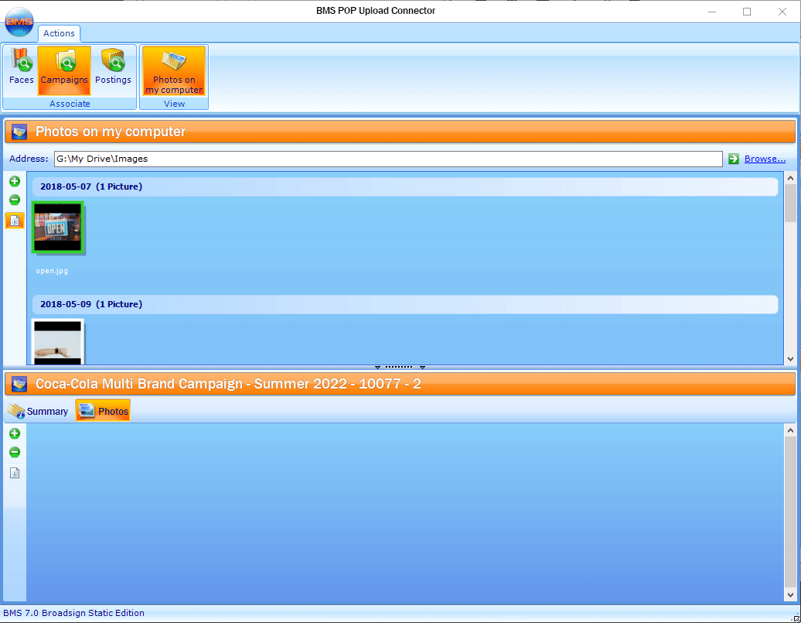801x623 pixels.
Task: Click the open.jpg file name label
Action: point(52,271)
